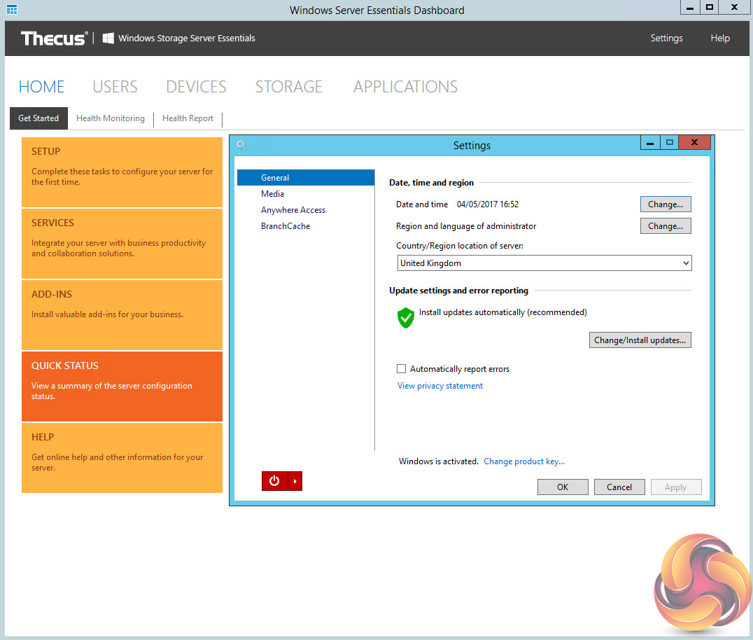The image size is (753, 640).
Task: Switch to the USERS section
Action: click(x=115, y=87)
